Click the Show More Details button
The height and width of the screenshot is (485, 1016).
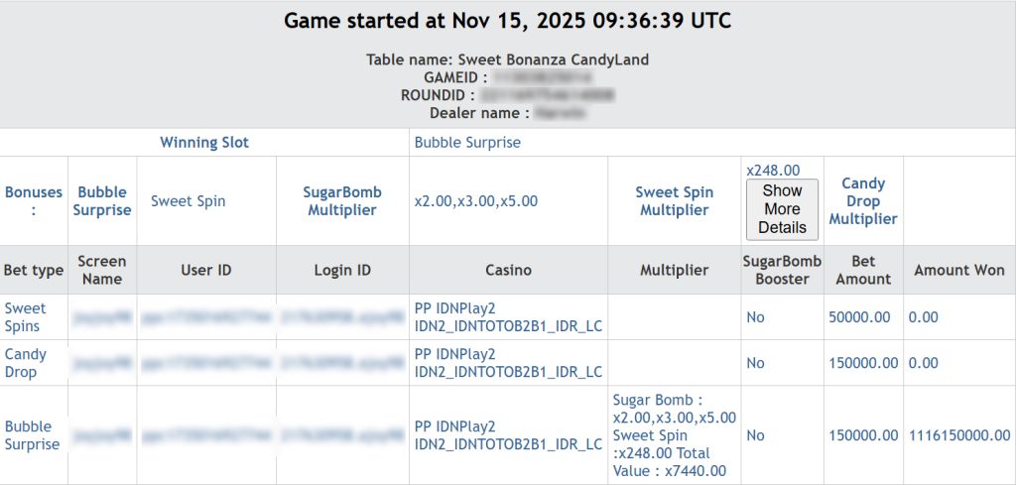[x=782, y=209]
